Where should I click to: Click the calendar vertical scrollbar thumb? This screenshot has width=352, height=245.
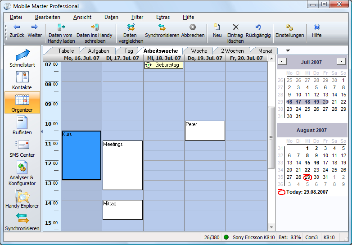pyautogui.click(x=271, y=137)
